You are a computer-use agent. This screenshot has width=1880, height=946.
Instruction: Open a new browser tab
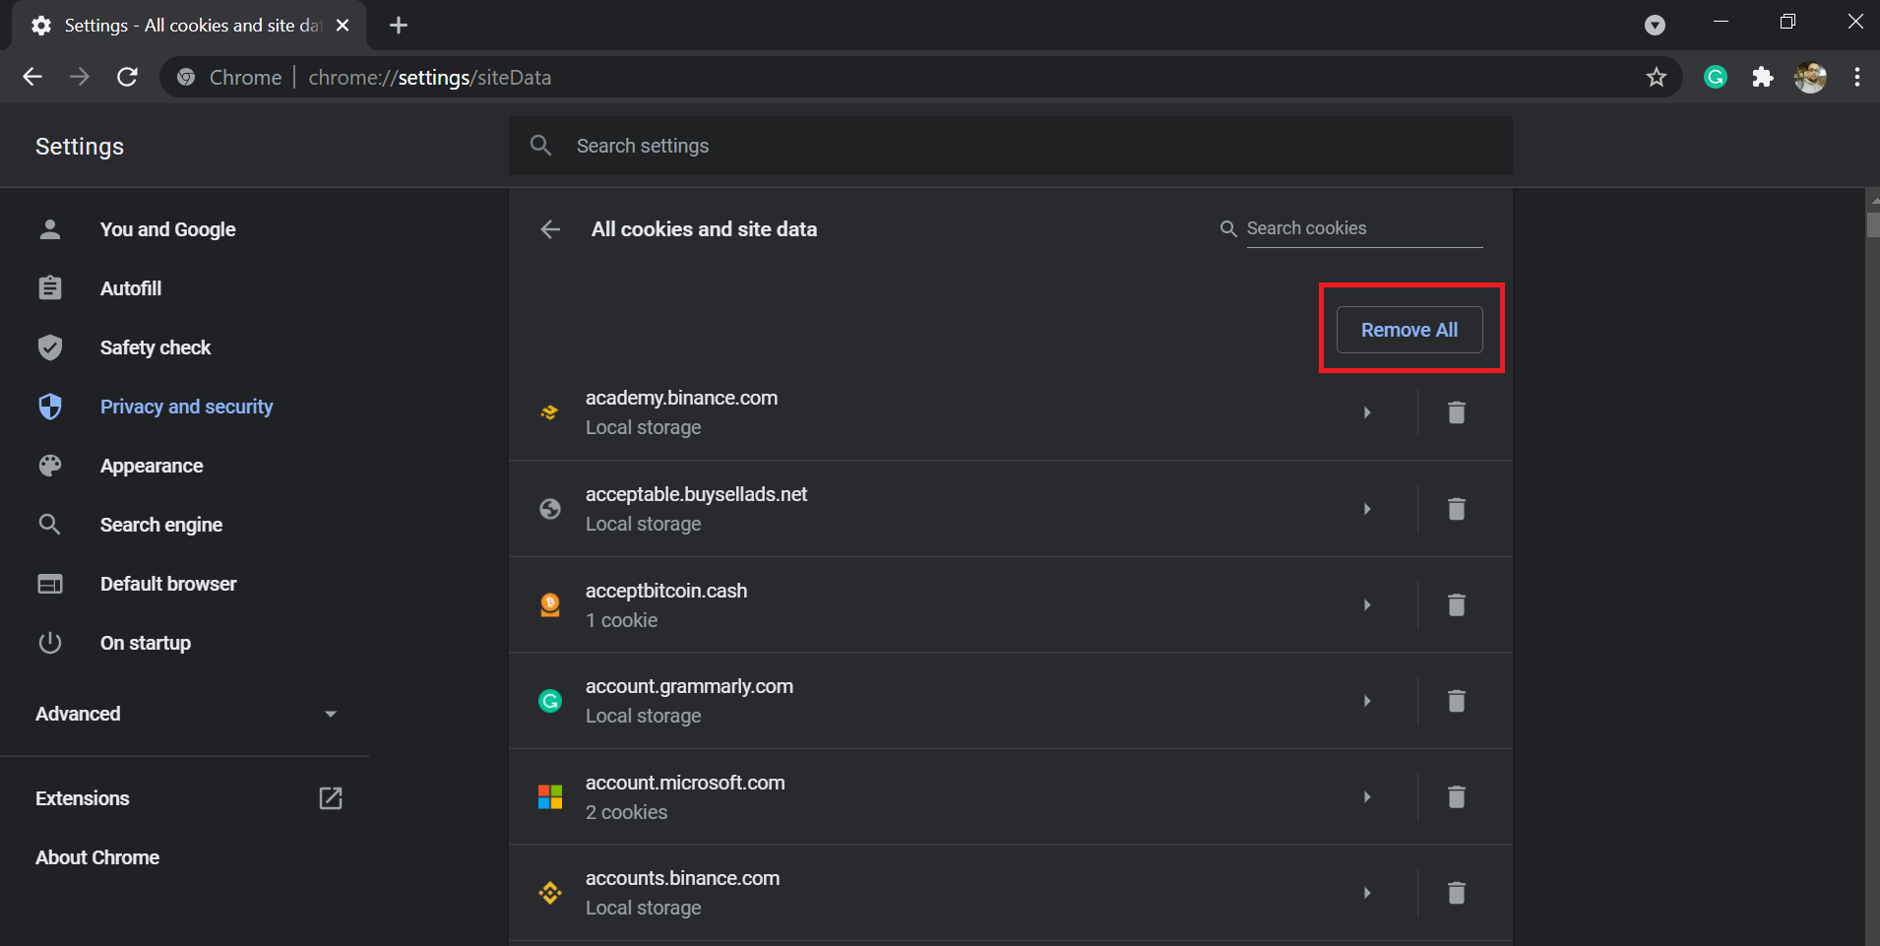click(399, 26)
